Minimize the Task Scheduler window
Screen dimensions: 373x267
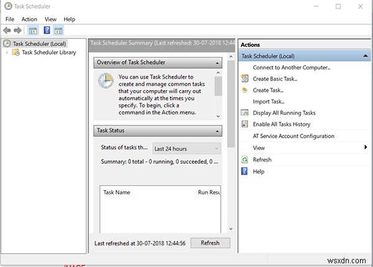pyautogui.click(x=316, y=6)
